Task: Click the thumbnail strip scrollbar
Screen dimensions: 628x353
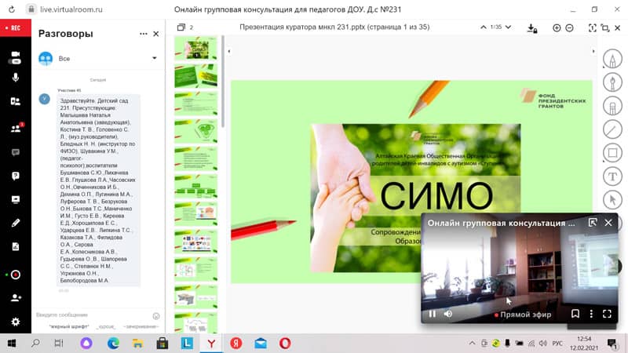Action: pyautogui.click(x=223, y=82)
